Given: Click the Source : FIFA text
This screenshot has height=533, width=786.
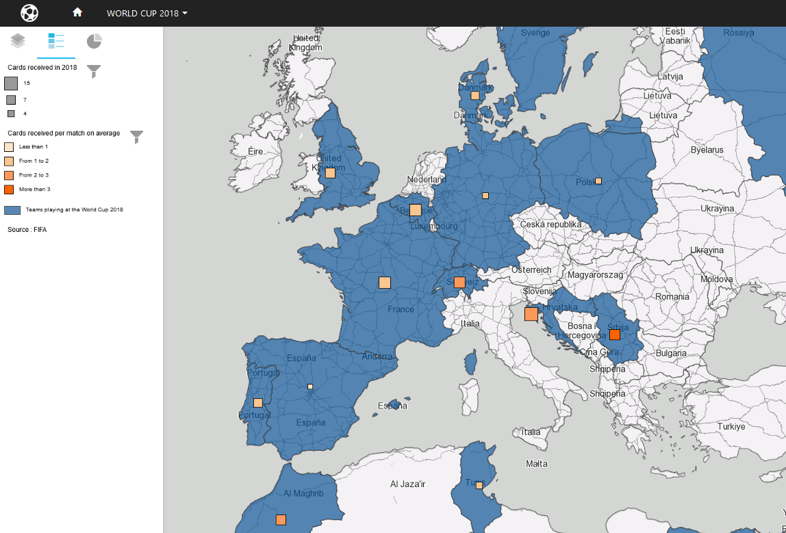Looking at the screenshot, I should [x=27, y=230].
